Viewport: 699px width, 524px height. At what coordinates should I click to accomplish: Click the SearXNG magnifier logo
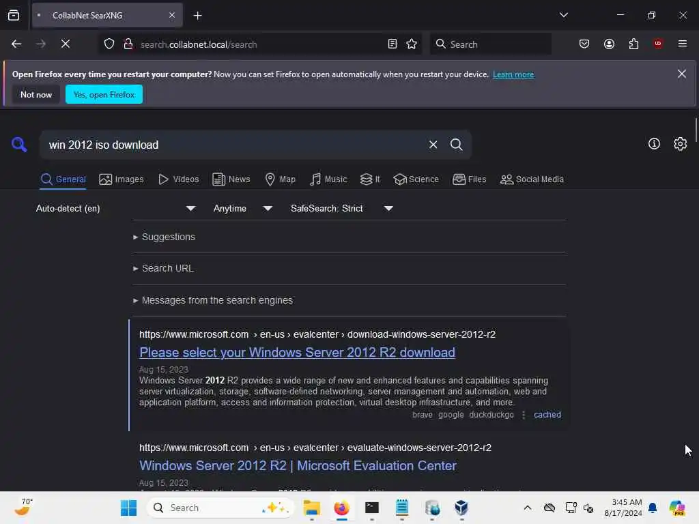19,145
